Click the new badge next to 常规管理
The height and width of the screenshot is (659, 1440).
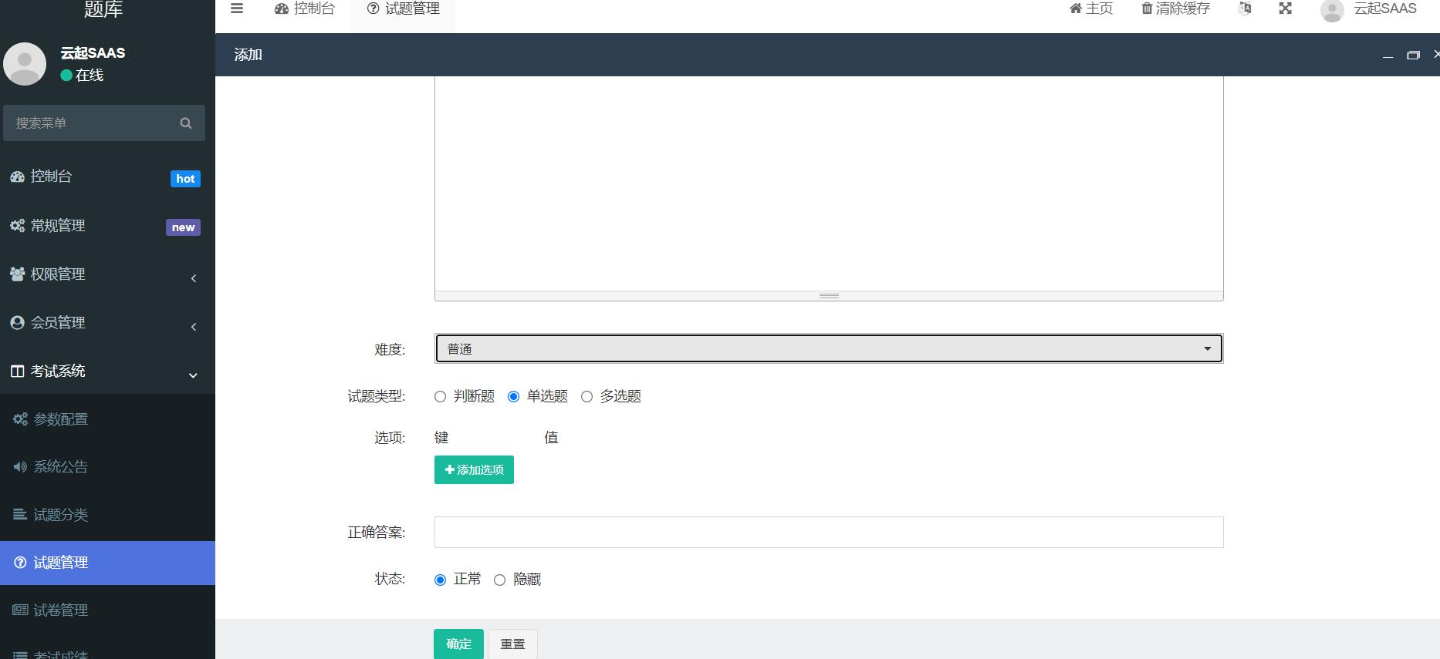point(183,227)
